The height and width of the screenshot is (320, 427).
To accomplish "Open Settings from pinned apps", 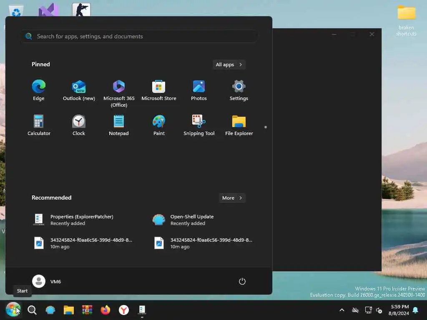I will point(239,90).
